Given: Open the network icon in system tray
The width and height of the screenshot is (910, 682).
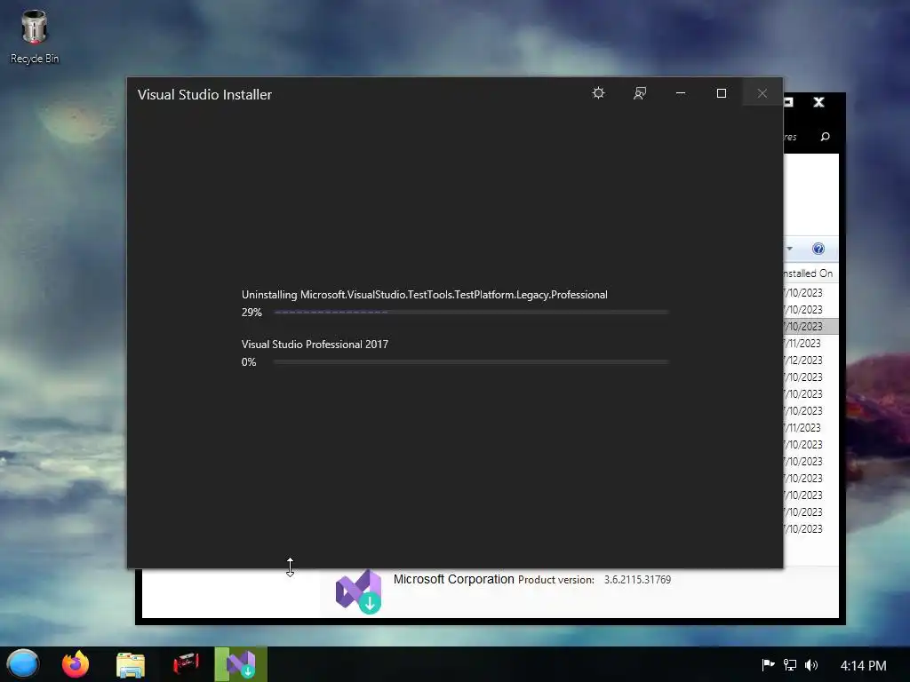Looking at the screenshot, I should [790, 665].
